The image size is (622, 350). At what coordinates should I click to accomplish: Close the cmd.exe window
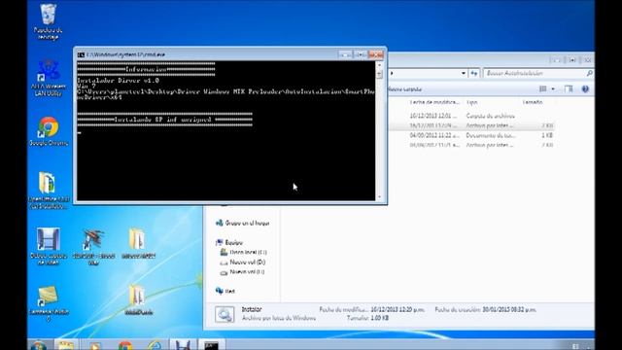[x=376, y=54]
